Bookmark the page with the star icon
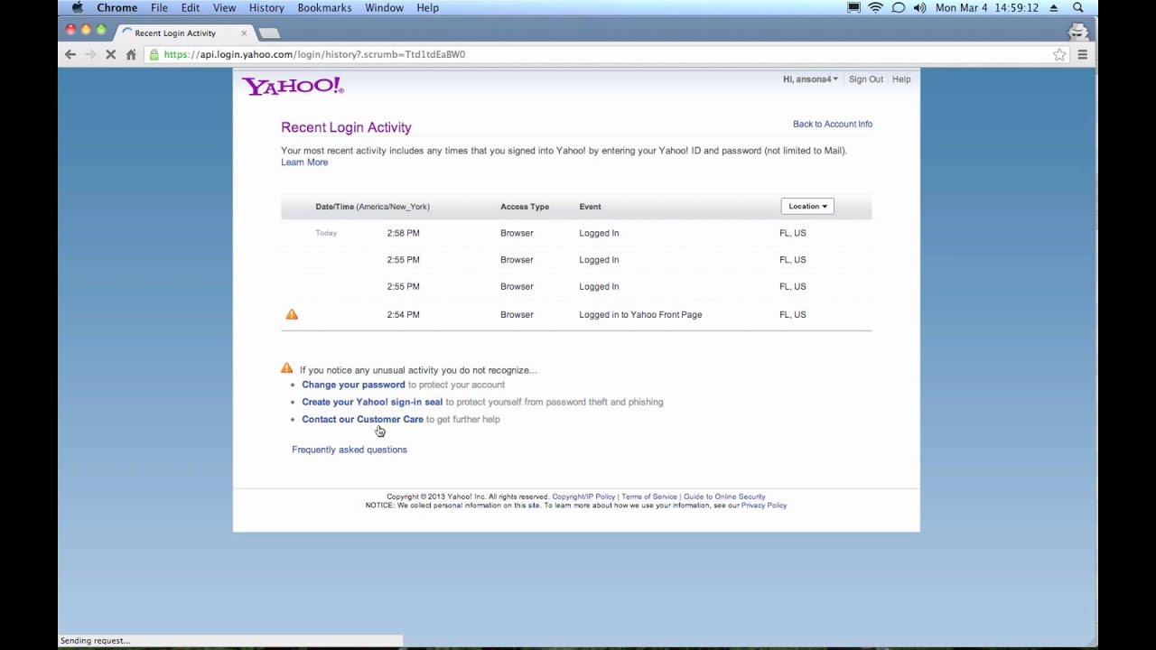Screen dimensions: 1156x650 coord(1059,54)
